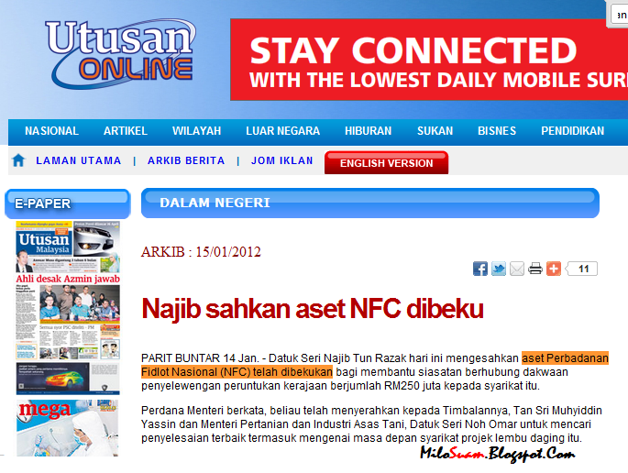
Task: Select SUKAN in the navigation bar
Action: click(x=435, y=131)
